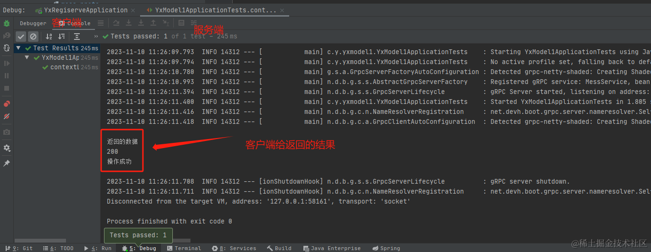
Task: Click the Stop square icon
Action: click(x=7, y=88)
